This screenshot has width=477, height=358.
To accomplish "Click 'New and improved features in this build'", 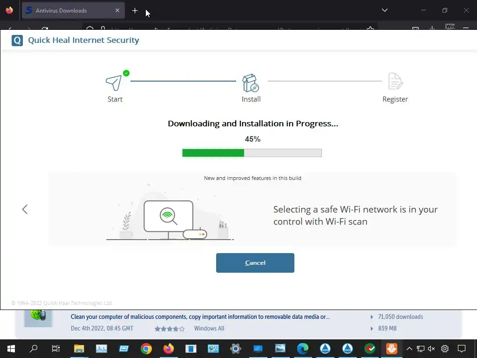I will 252,178.
